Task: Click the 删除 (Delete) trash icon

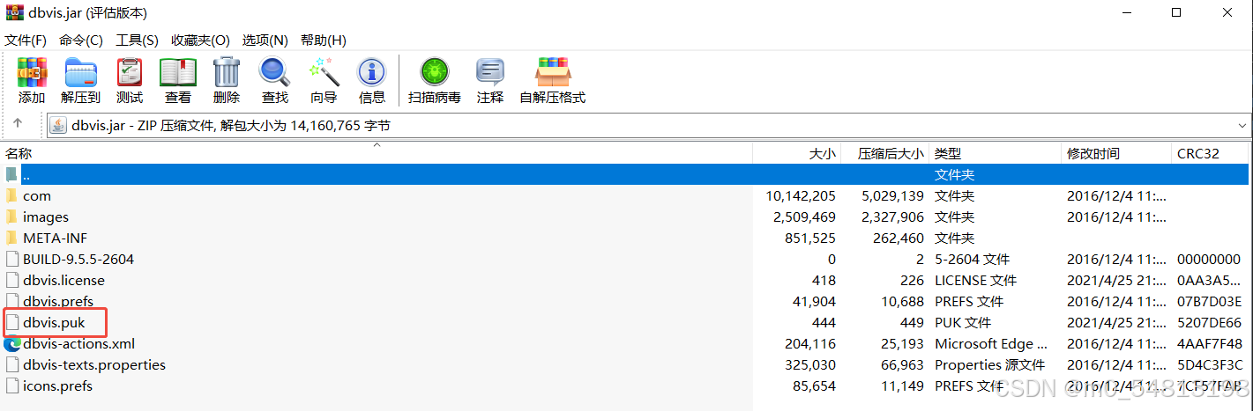Action: (x=227, y=72)
